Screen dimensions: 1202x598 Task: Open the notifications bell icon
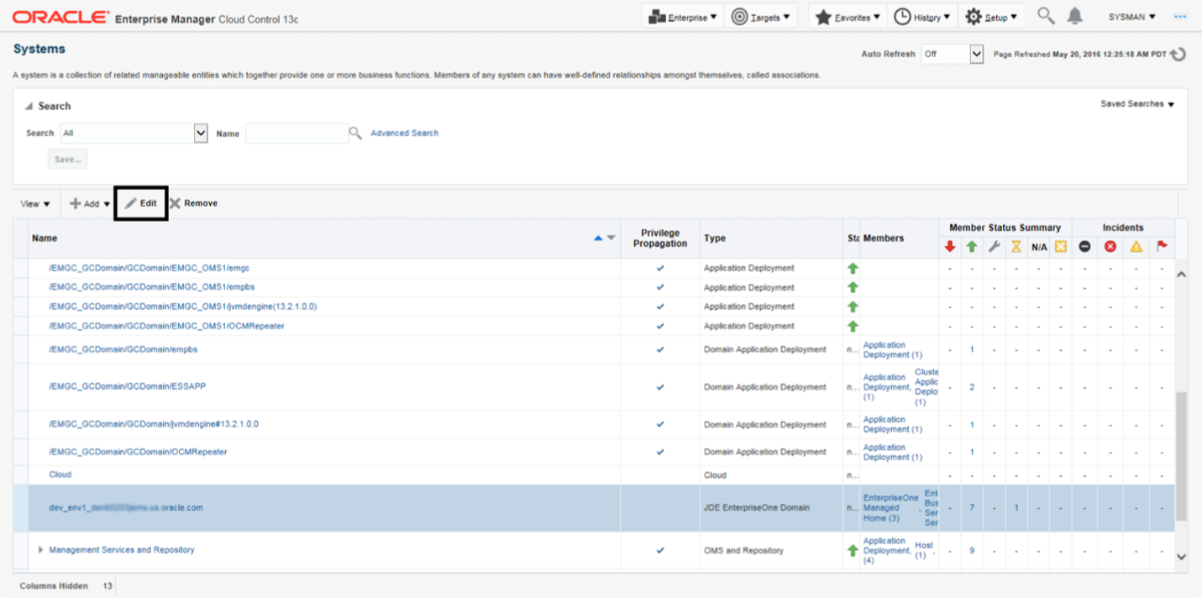pyautogui.click(x=1074, y=16)
